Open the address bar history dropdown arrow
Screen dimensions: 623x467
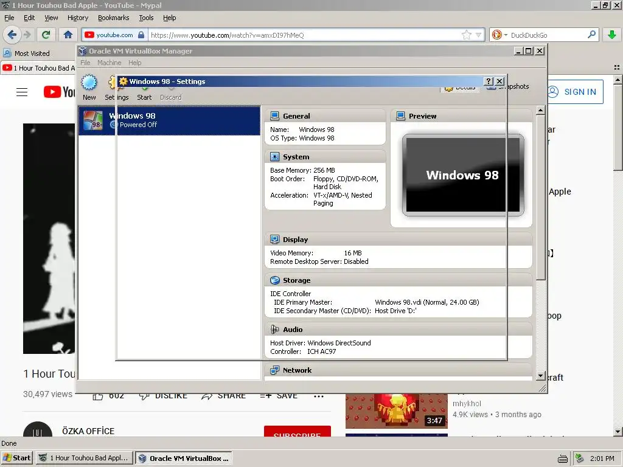[x=478, y=35]
